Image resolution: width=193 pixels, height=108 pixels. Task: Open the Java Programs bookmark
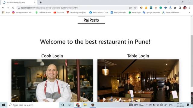click(77, 13)
